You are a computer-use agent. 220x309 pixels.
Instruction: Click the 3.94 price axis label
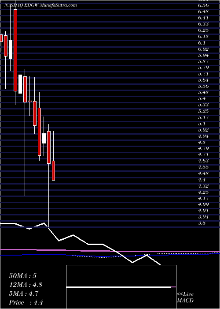pyautogui.click(x=203, y=217)
